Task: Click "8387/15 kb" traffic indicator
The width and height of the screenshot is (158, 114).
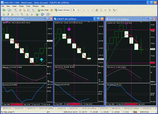Action: coord(145,112)
